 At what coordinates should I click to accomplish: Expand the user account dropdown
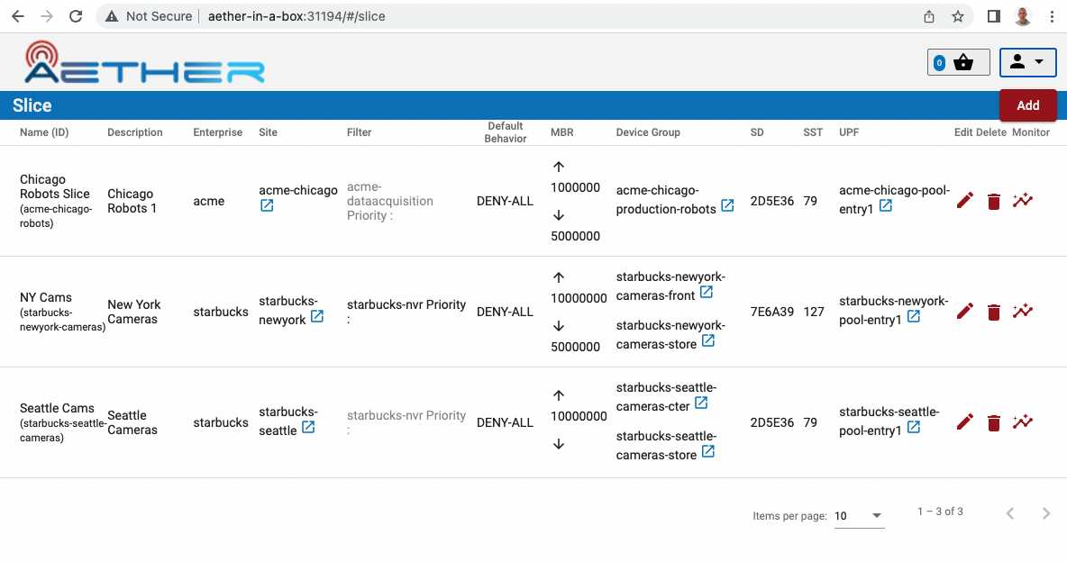1027,62
